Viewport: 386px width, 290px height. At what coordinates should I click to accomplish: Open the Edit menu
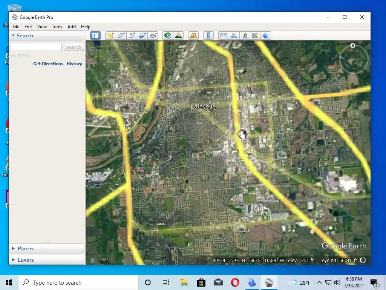(28, 27)
